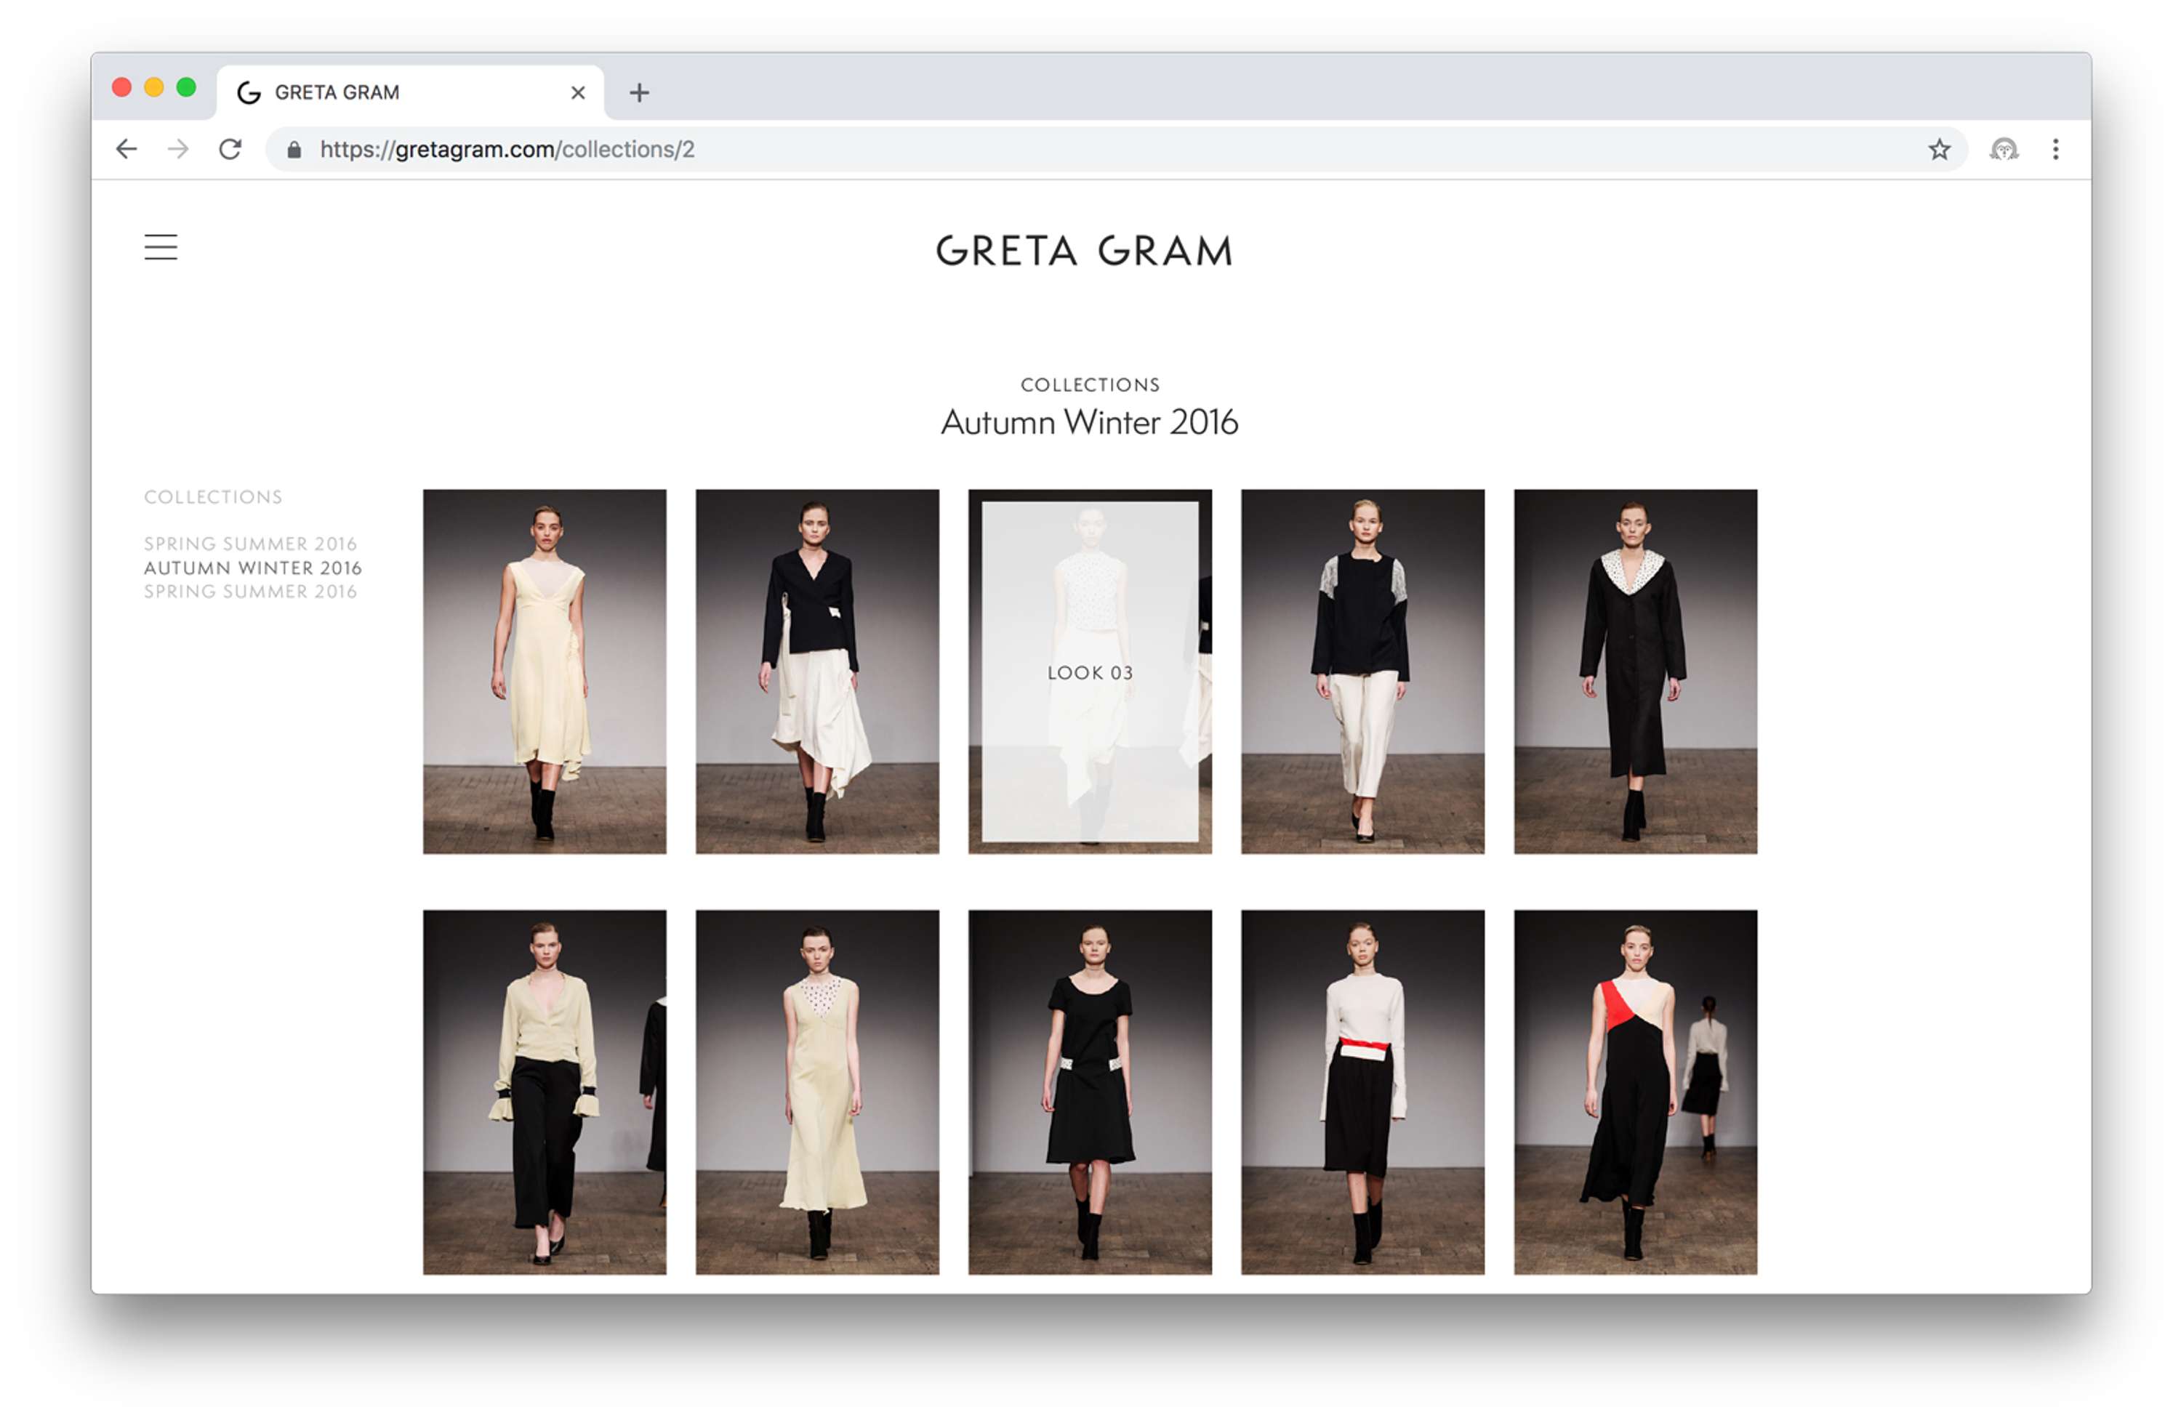Click the COLLECTIONS label above the title
Screen dimensions: 2181x1423
click(1090, 385)
